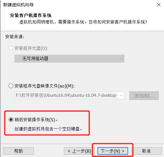Click the 新建虚拟机向导 title bar text
The height and width of the screenshot is (157, 164).
[18, 5]
